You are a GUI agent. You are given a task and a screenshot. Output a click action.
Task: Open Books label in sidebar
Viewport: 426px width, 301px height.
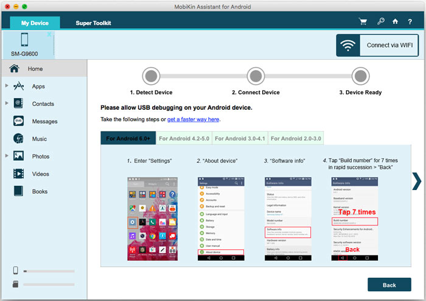click(x=40, y=192)
